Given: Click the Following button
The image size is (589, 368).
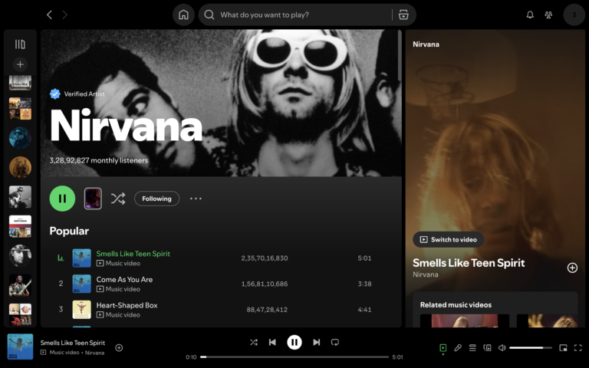Looking at the screenshot, I should tap(156, 199).
